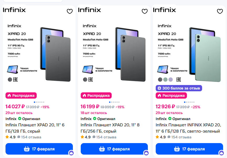Click the rating star on third card
The height and width of the screenshot is (158, 227).
(x=157, y=137)
